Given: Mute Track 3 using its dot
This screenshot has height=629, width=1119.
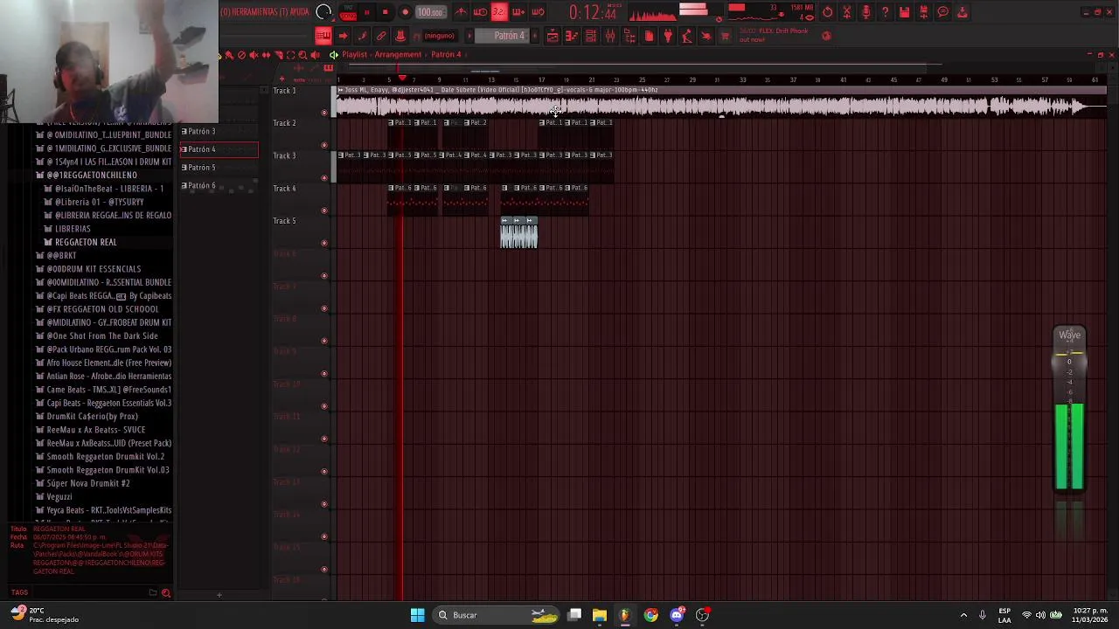Looking at the screenshot, I should click(x=324, y=177).
